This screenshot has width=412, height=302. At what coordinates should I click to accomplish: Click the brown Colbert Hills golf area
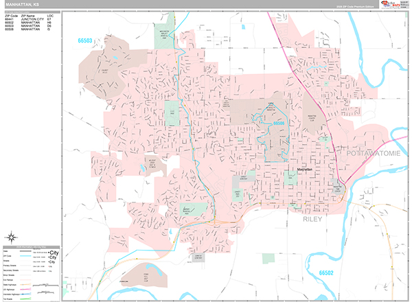tap(105, 71)
